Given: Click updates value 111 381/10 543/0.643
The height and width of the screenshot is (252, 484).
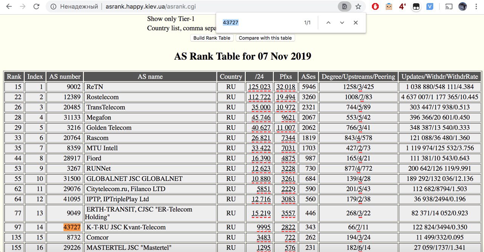Looking at the screenshot, I should [x=440, y=158].
